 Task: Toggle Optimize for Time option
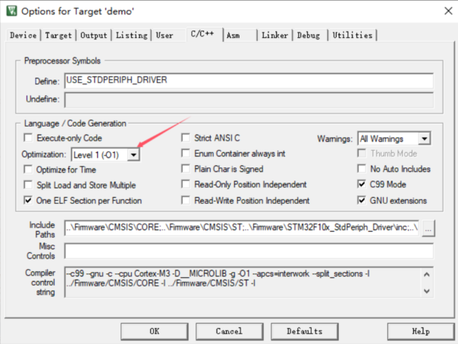[30, 170]
